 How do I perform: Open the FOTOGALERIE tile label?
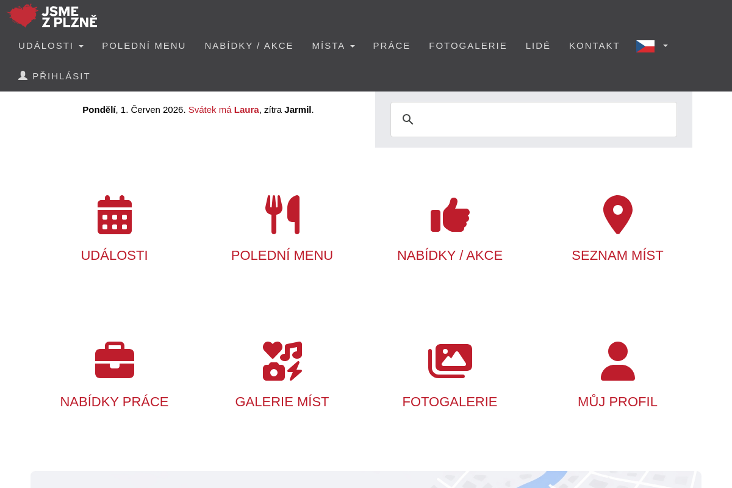pyautogui.click(x=450, y=402)
